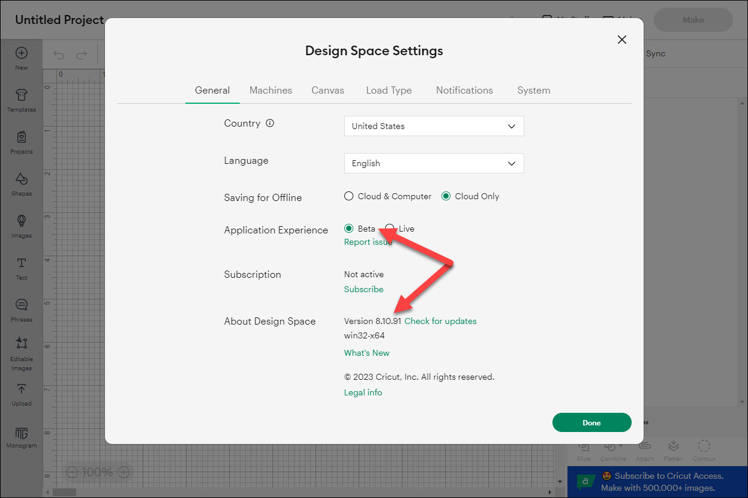Click the horizontal scrollbar thumb on canvas

coord(64,492)
